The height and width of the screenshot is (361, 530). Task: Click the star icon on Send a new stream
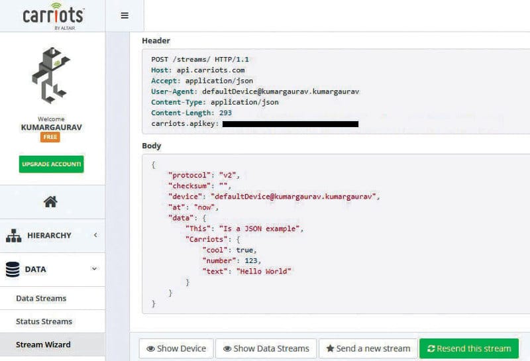329,348
